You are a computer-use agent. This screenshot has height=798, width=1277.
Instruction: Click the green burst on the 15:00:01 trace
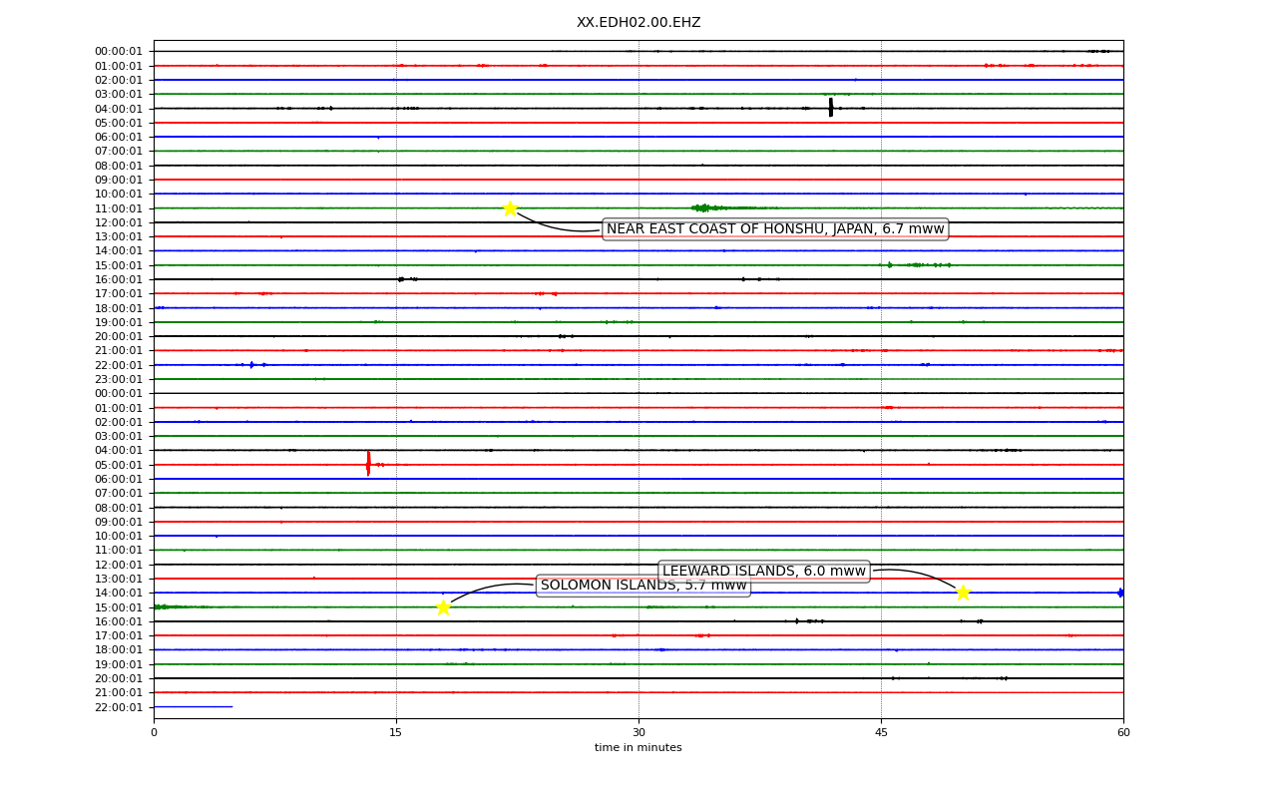point(916,265)
